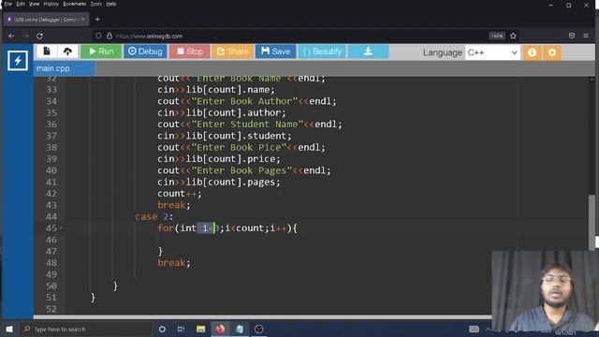Open the orange info button
Image resolution: width=599 pixels, height=337 pixels.
533,52
